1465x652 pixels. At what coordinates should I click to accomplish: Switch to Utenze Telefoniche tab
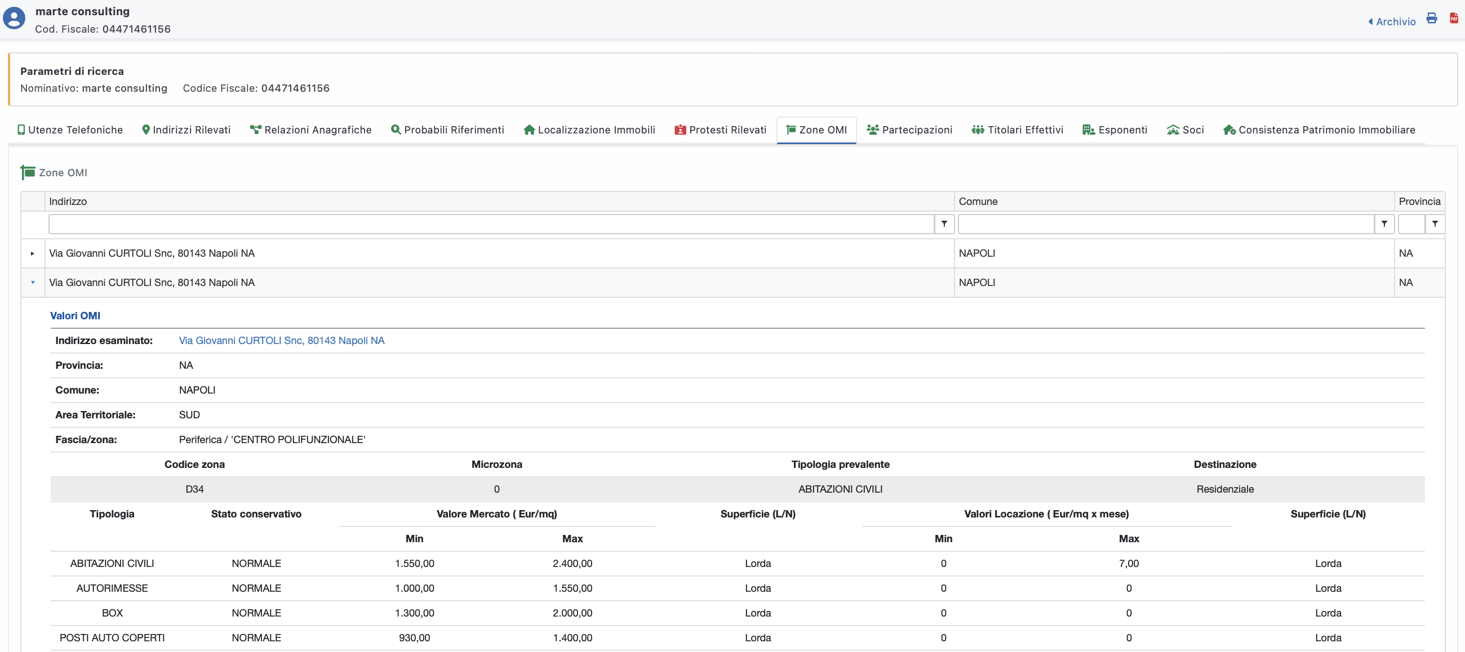tap(70, 129)
